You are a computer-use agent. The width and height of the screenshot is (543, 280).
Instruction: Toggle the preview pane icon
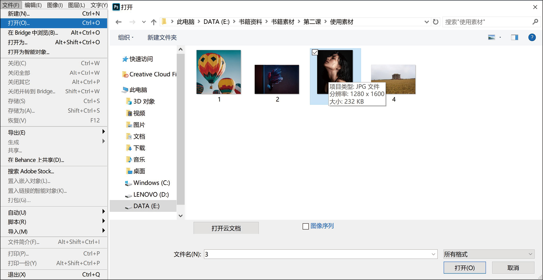pos(515,37)
